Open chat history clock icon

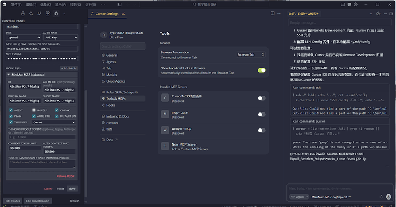click(378, 14)
